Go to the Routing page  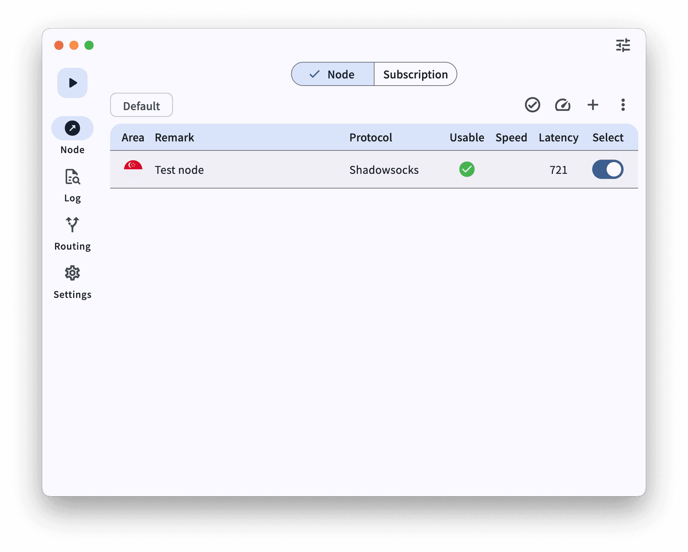click(x=72, y=234)
